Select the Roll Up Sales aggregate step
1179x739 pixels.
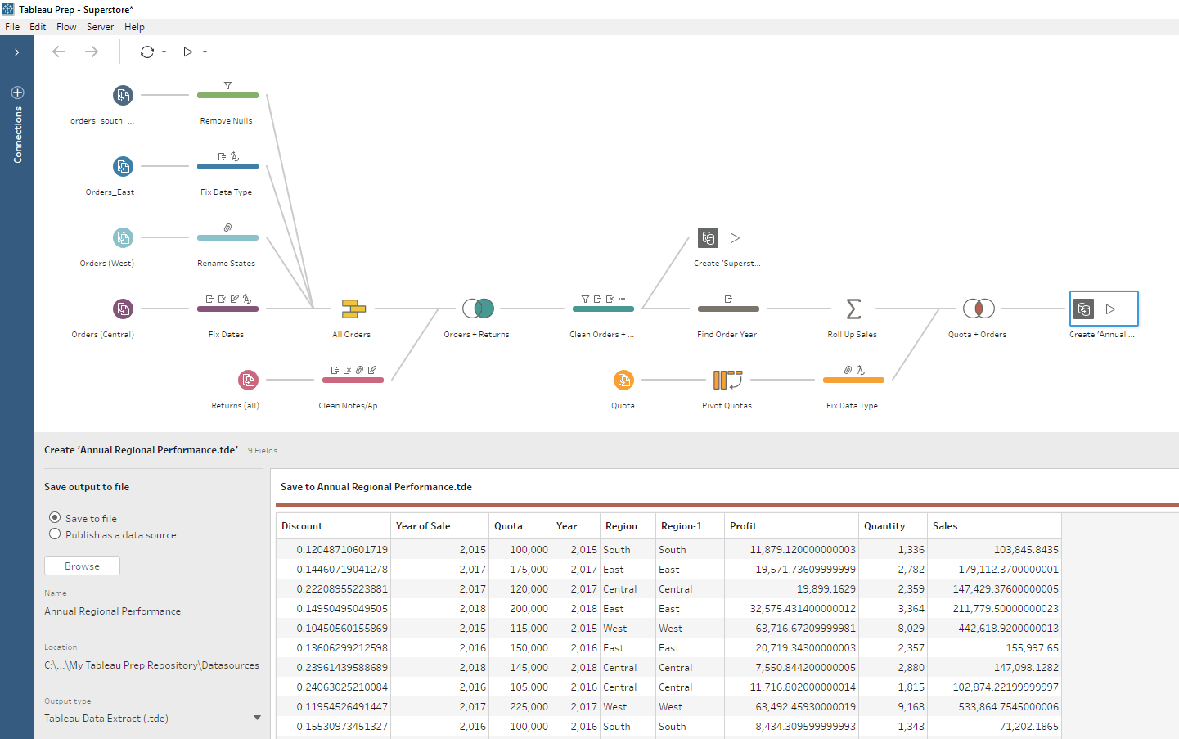pos(852,309)
